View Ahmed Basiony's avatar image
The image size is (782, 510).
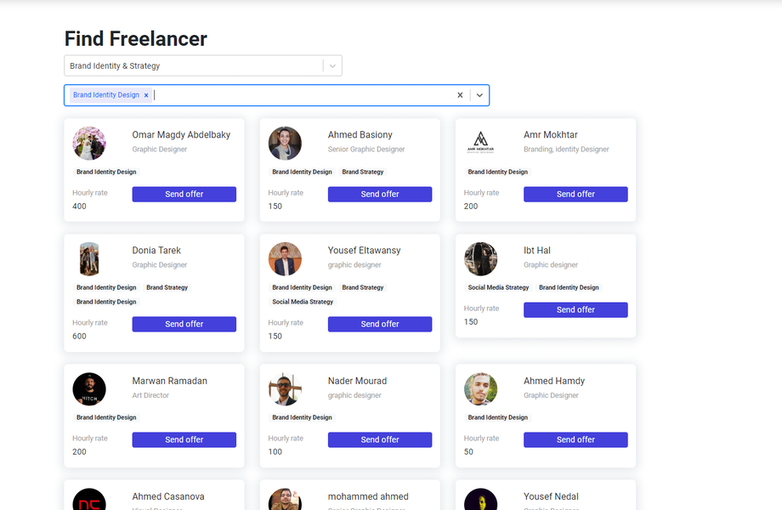[285, 144]
